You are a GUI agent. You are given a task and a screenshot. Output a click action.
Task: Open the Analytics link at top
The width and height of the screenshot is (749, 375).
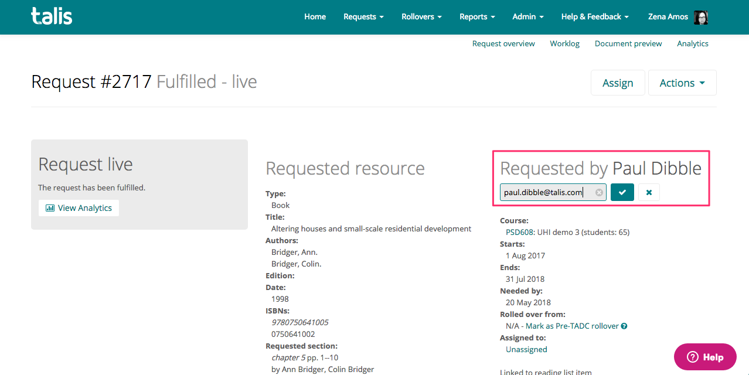pos(693,43)
